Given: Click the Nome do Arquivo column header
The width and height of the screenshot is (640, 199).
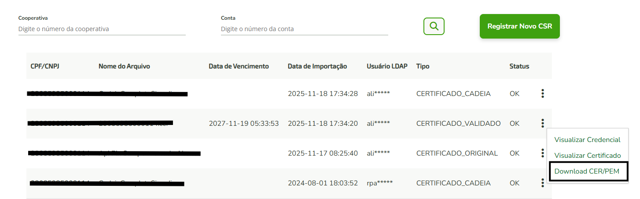Looking at the screenshot, I should tap(124, 66).
